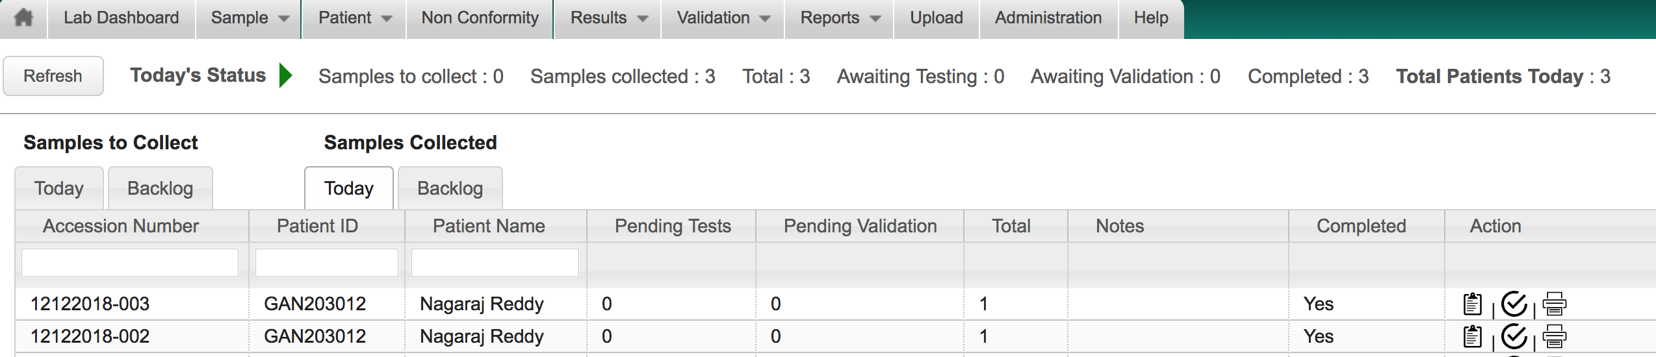The height and width of the screenshot is (357, 1656).
Task: Open the Administration menu
Action: click(1048, 18)
